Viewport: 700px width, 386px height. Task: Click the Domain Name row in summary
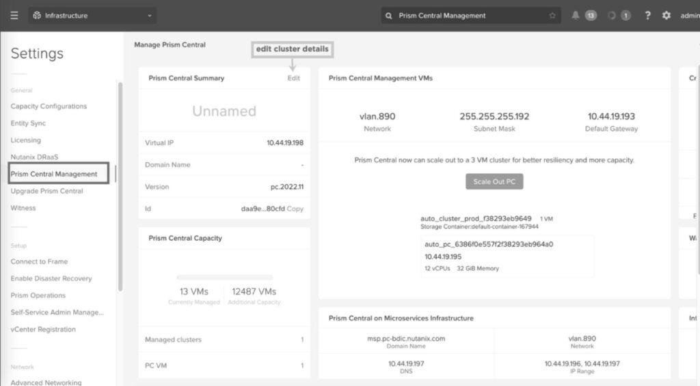click(224, 164)
